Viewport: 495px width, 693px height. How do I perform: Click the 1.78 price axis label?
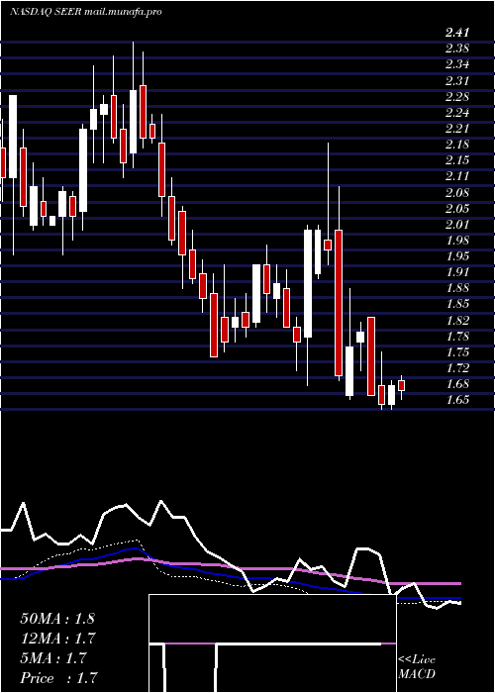pos(457,336)
